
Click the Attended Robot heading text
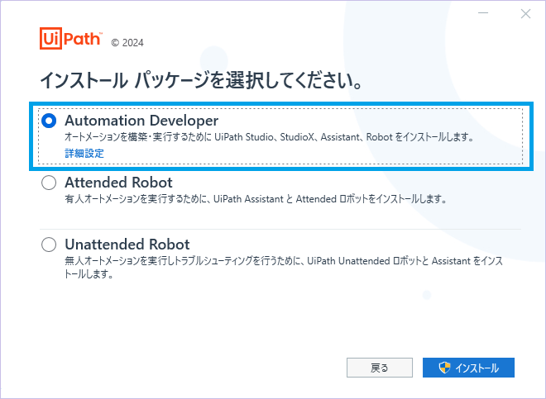coord(118,183)
